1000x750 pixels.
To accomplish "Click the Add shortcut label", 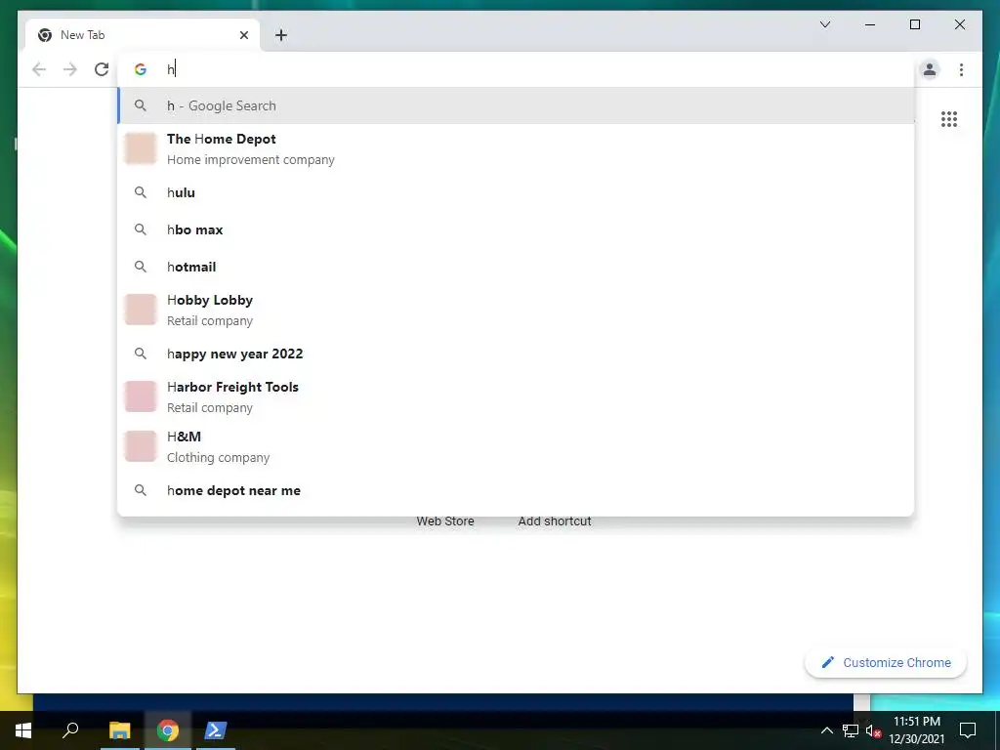I will 555,521.
